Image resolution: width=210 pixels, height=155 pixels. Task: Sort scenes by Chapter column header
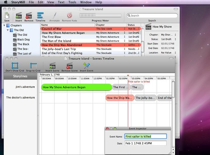click(111, 25)
